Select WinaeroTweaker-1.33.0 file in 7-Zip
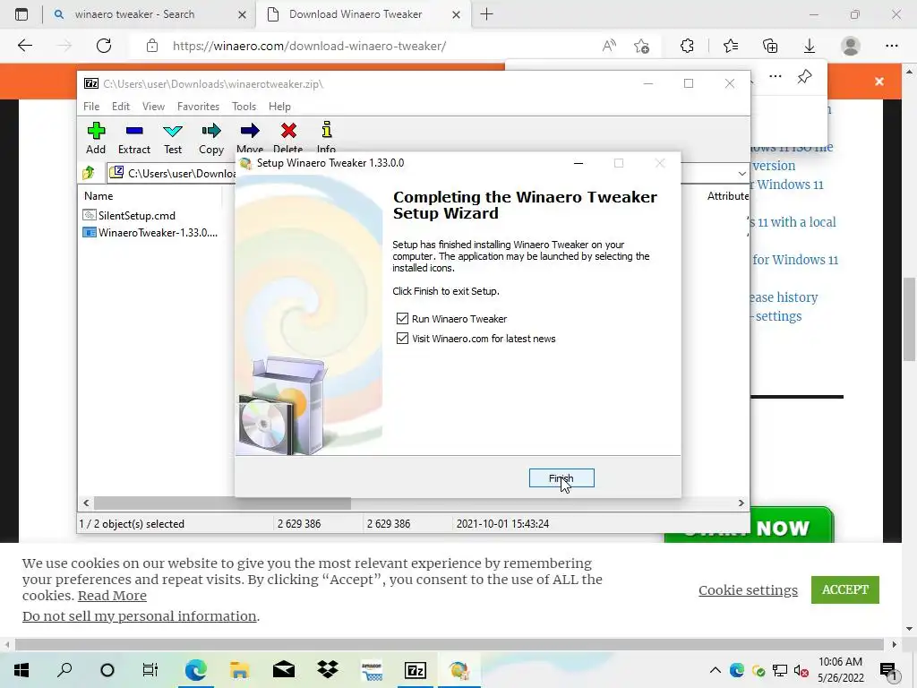Image resolution: width=917 pixels, height=688 pixels. (150, 232)
